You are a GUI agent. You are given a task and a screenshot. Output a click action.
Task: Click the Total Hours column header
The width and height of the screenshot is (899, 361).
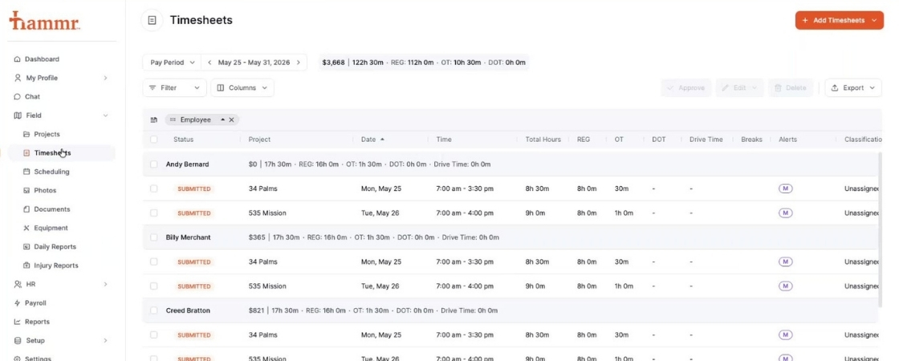tap(543, 140)
